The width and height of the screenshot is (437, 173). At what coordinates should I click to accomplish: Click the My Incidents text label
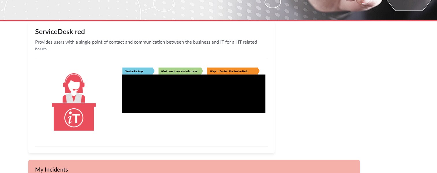[51, 170]
